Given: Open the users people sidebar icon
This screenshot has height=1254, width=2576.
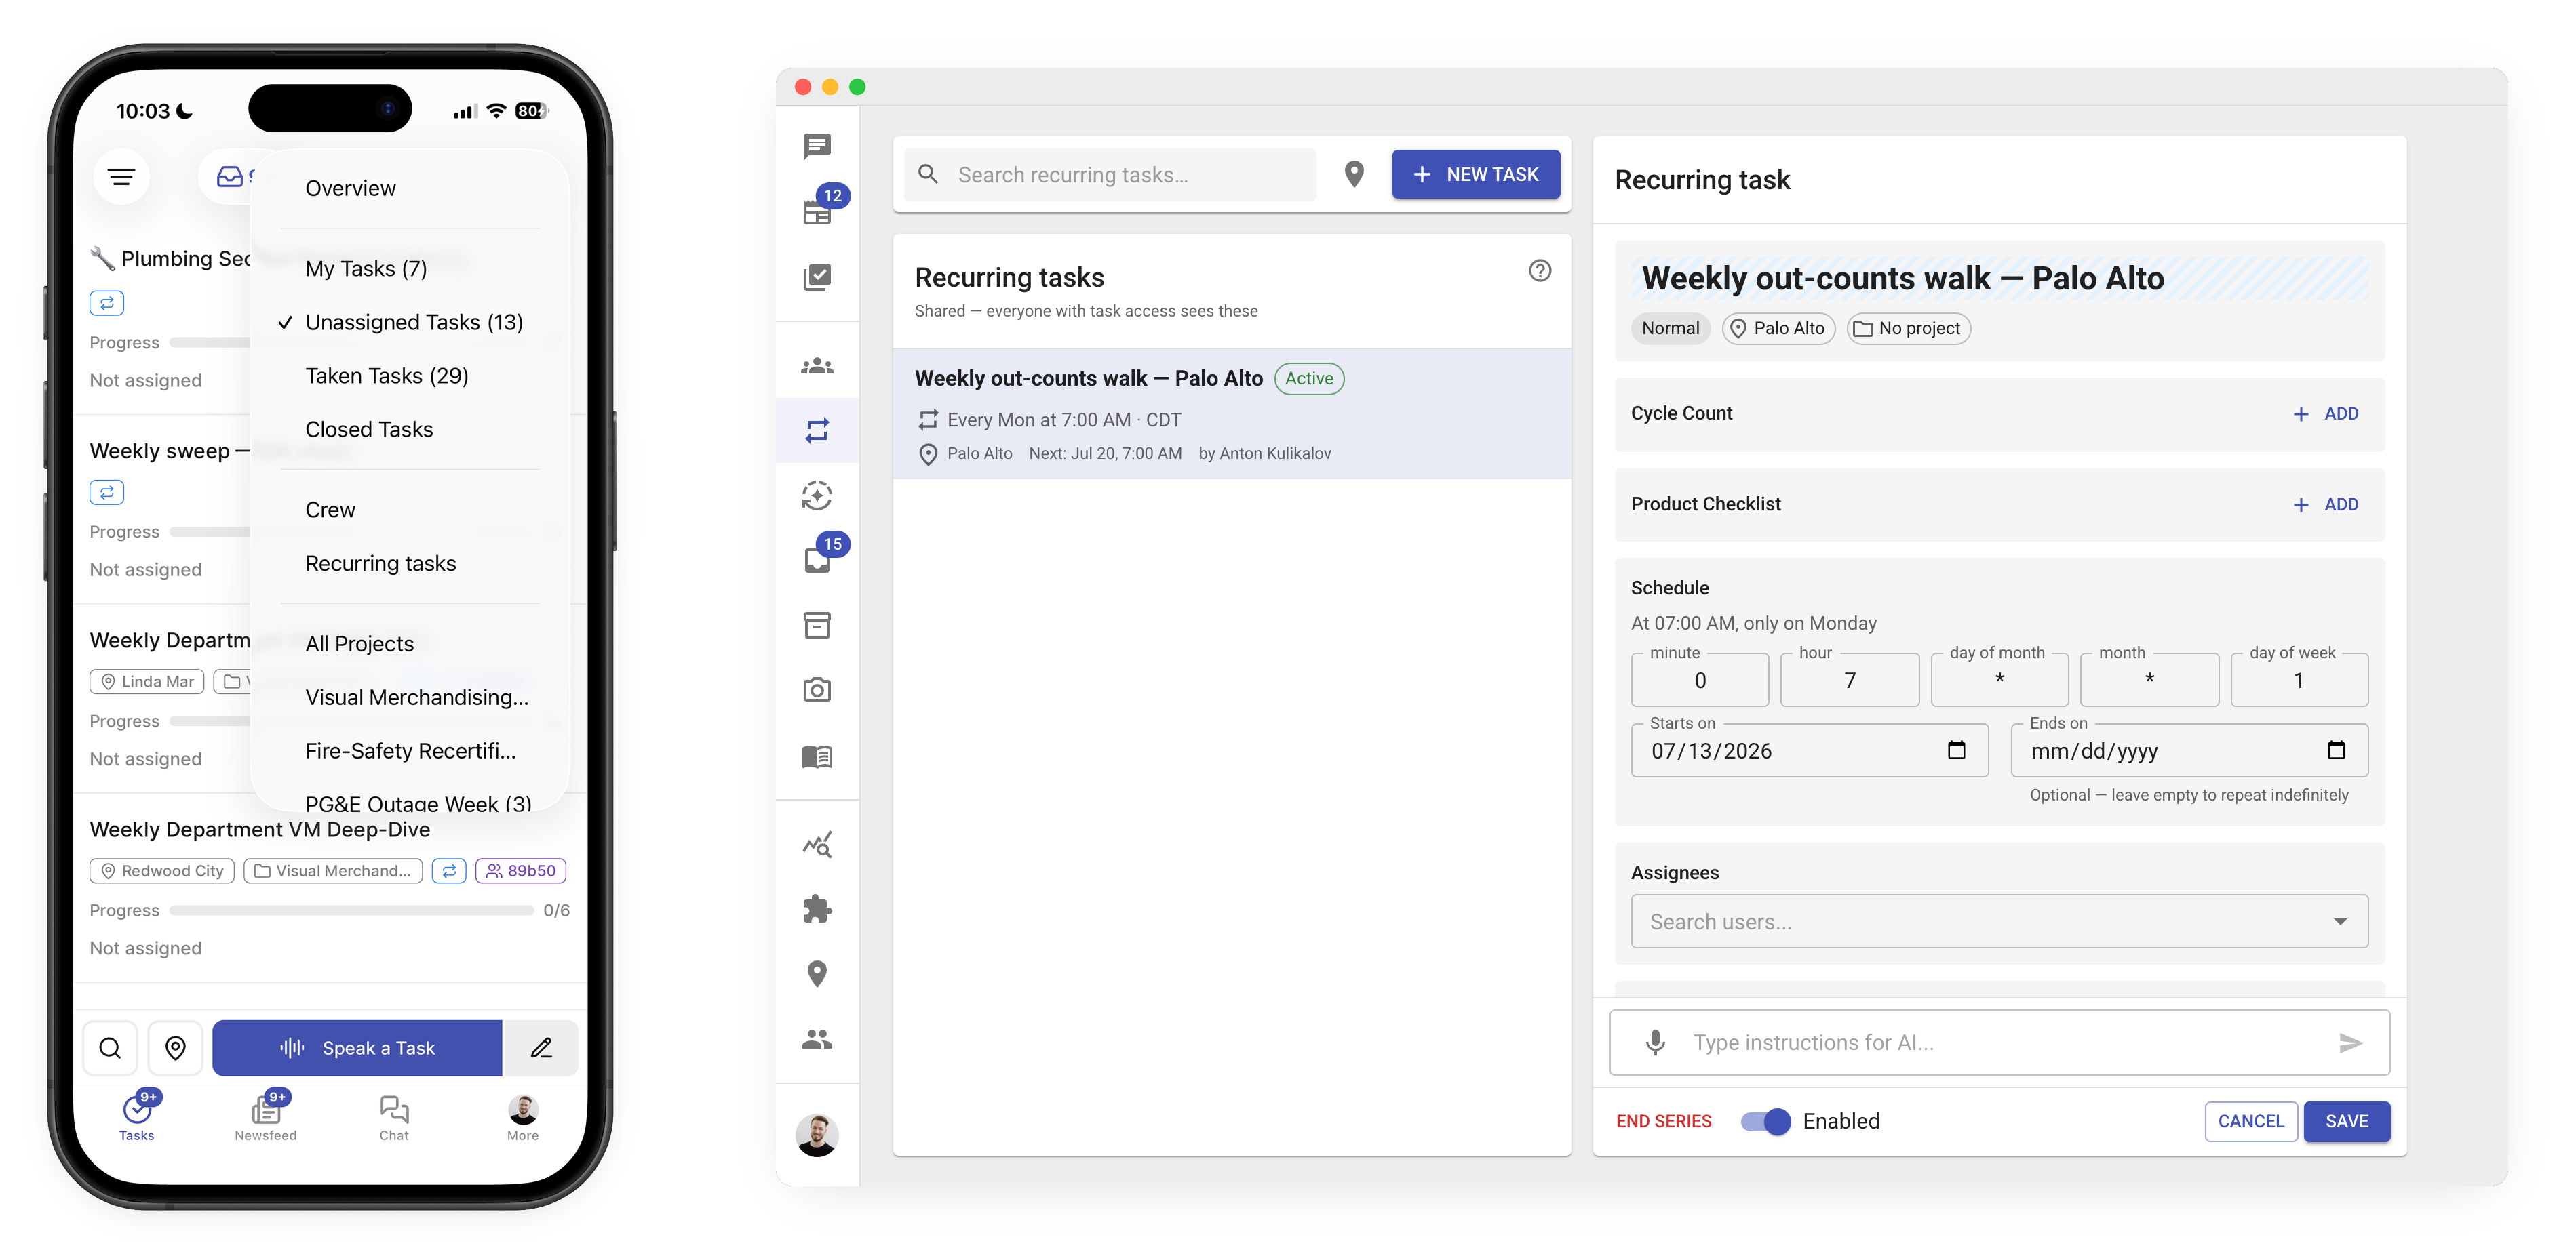Looking at the screenshot, I should (817, 1039).
